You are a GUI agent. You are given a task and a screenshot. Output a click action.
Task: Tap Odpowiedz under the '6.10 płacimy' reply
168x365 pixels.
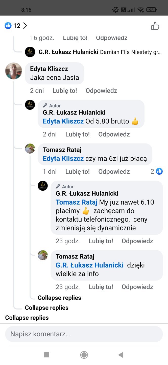[137, 241]
